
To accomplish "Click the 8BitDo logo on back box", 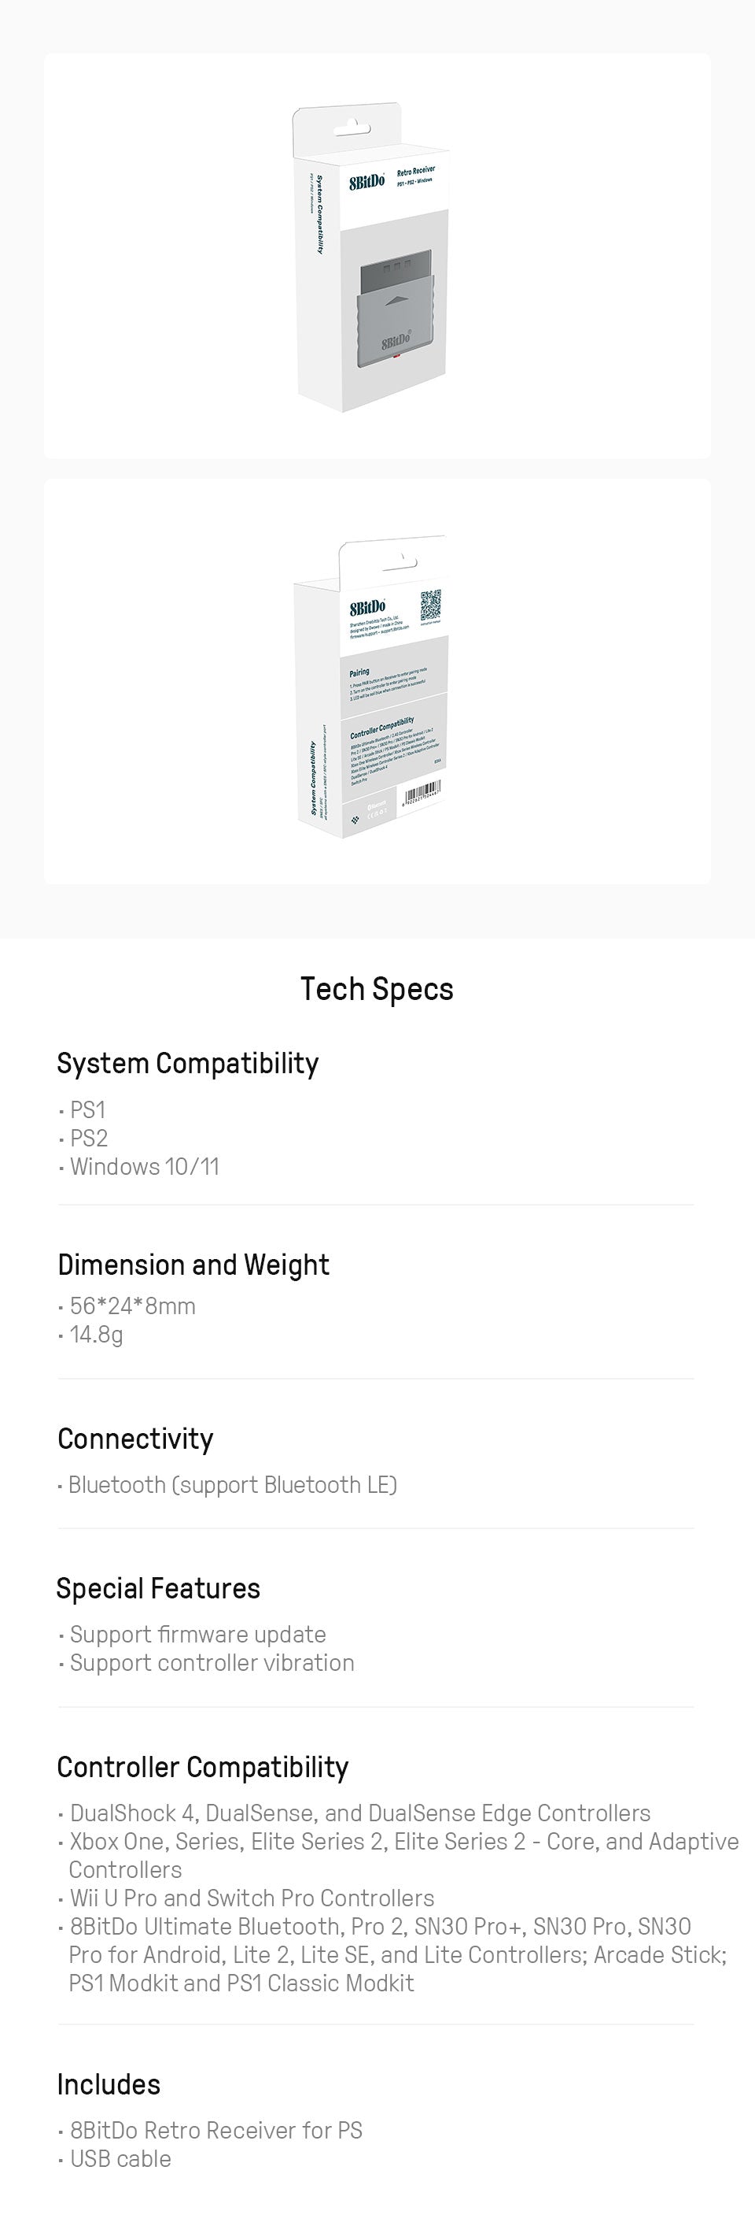I will [x=367, y=608].
